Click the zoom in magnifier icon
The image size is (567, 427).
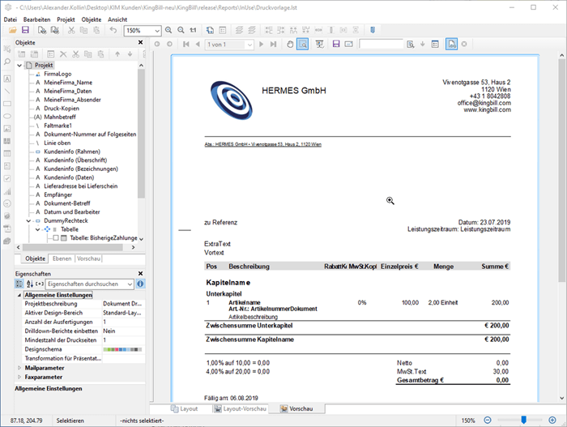tap(168, 30)
